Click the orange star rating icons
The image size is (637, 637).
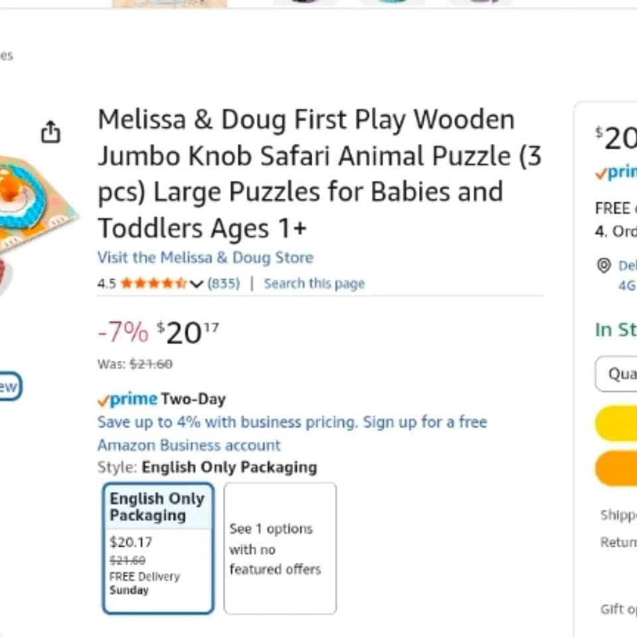(153, 284)
